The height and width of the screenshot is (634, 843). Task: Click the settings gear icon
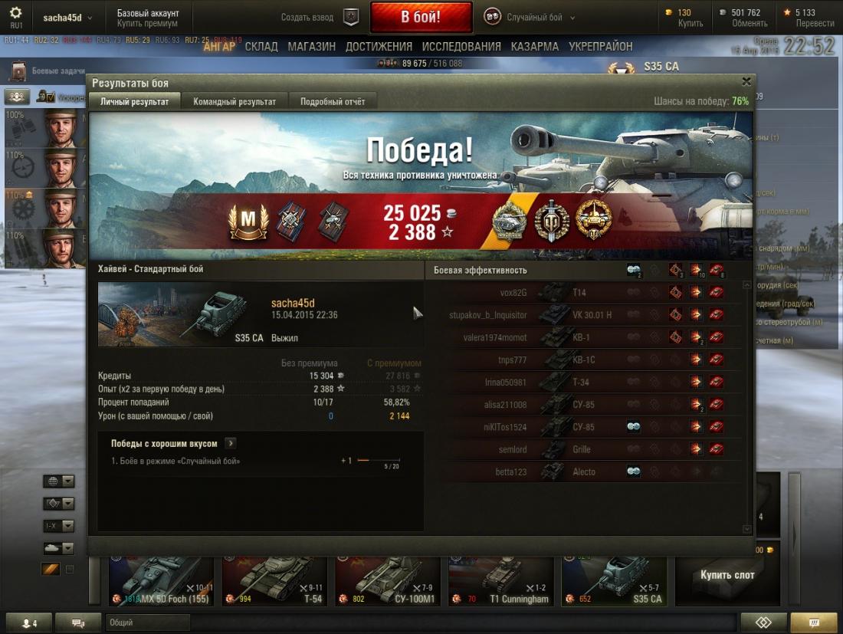[16, 12]
